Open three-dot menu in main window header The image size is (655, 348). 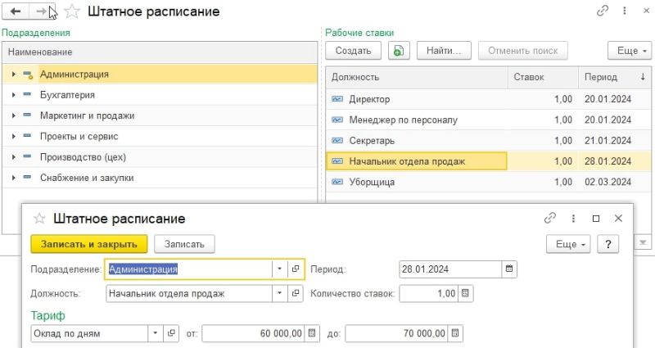[x=625, y=11]
